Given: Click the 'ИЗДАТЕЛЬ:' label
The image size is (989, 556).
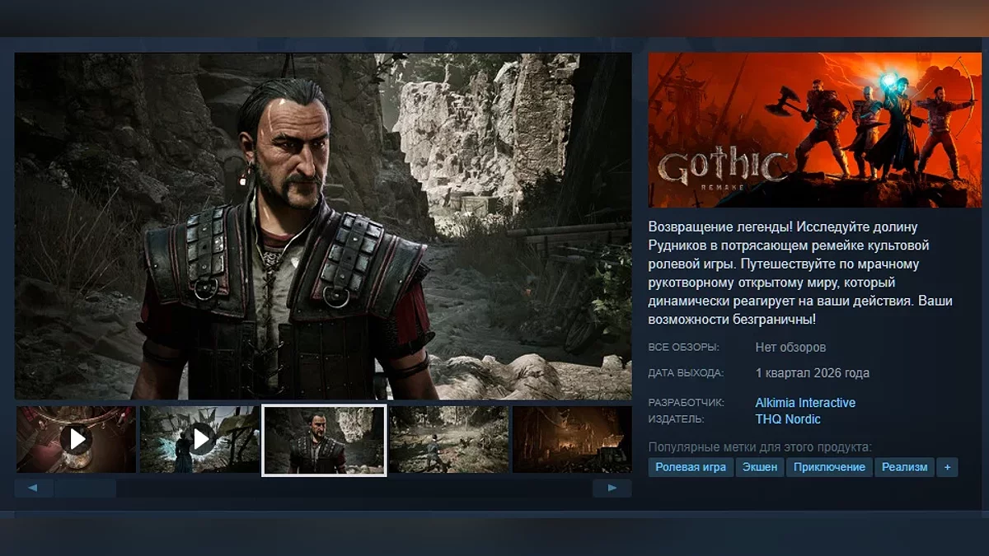Looking at the screenshot, I should 677,419.
